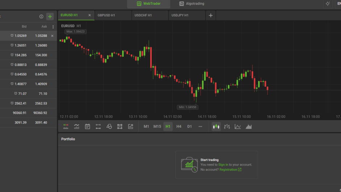This screenshot has height=192, width=341.
Task: Remove the 1.05269 row with X
Action: 52,36
